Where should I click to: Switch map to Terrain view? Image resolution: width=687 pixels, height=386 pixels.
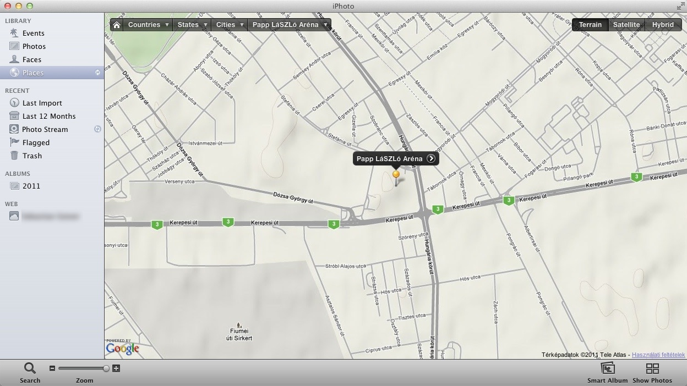pyautogui.click(x=590, y=25)
